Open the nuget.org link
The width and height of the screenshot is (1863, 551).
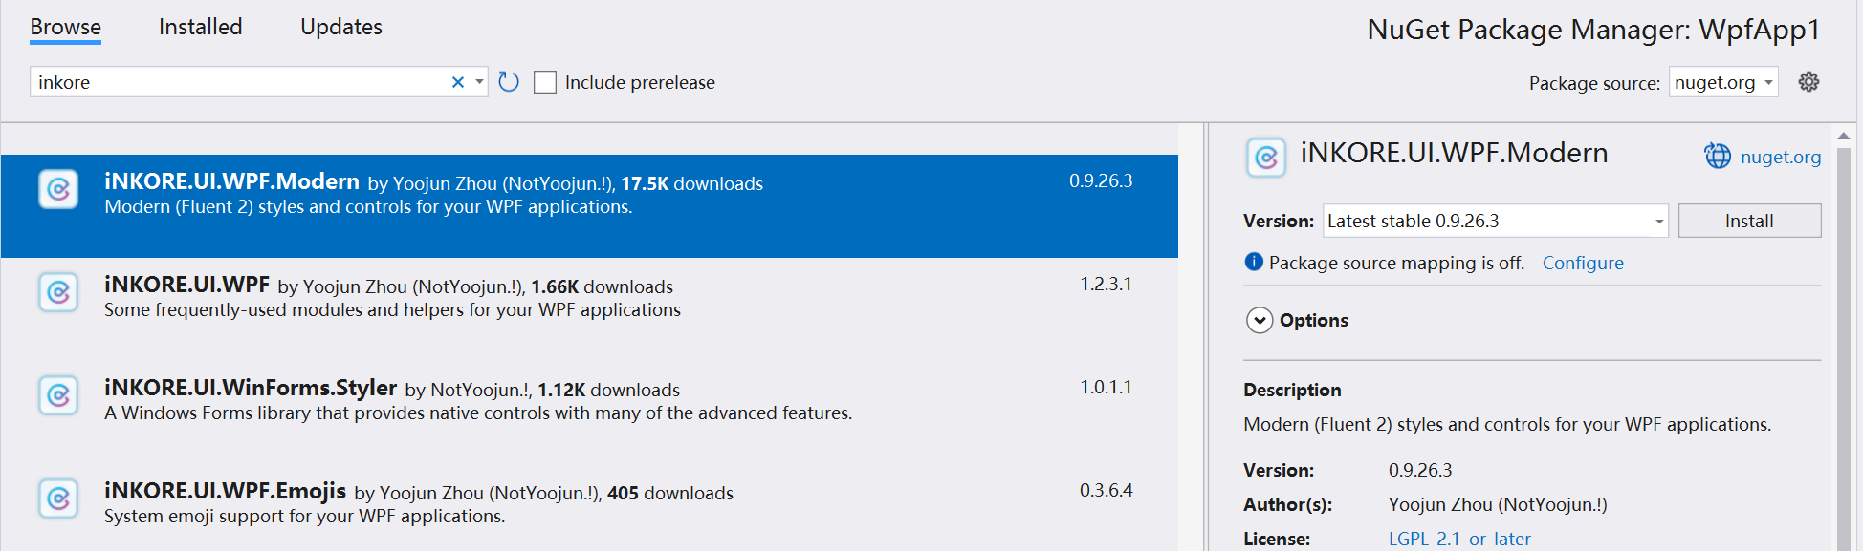[1781, 157]
